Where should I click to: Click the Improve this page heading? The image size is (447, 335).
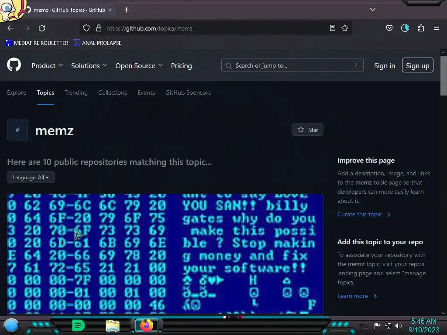coord(366,161)
